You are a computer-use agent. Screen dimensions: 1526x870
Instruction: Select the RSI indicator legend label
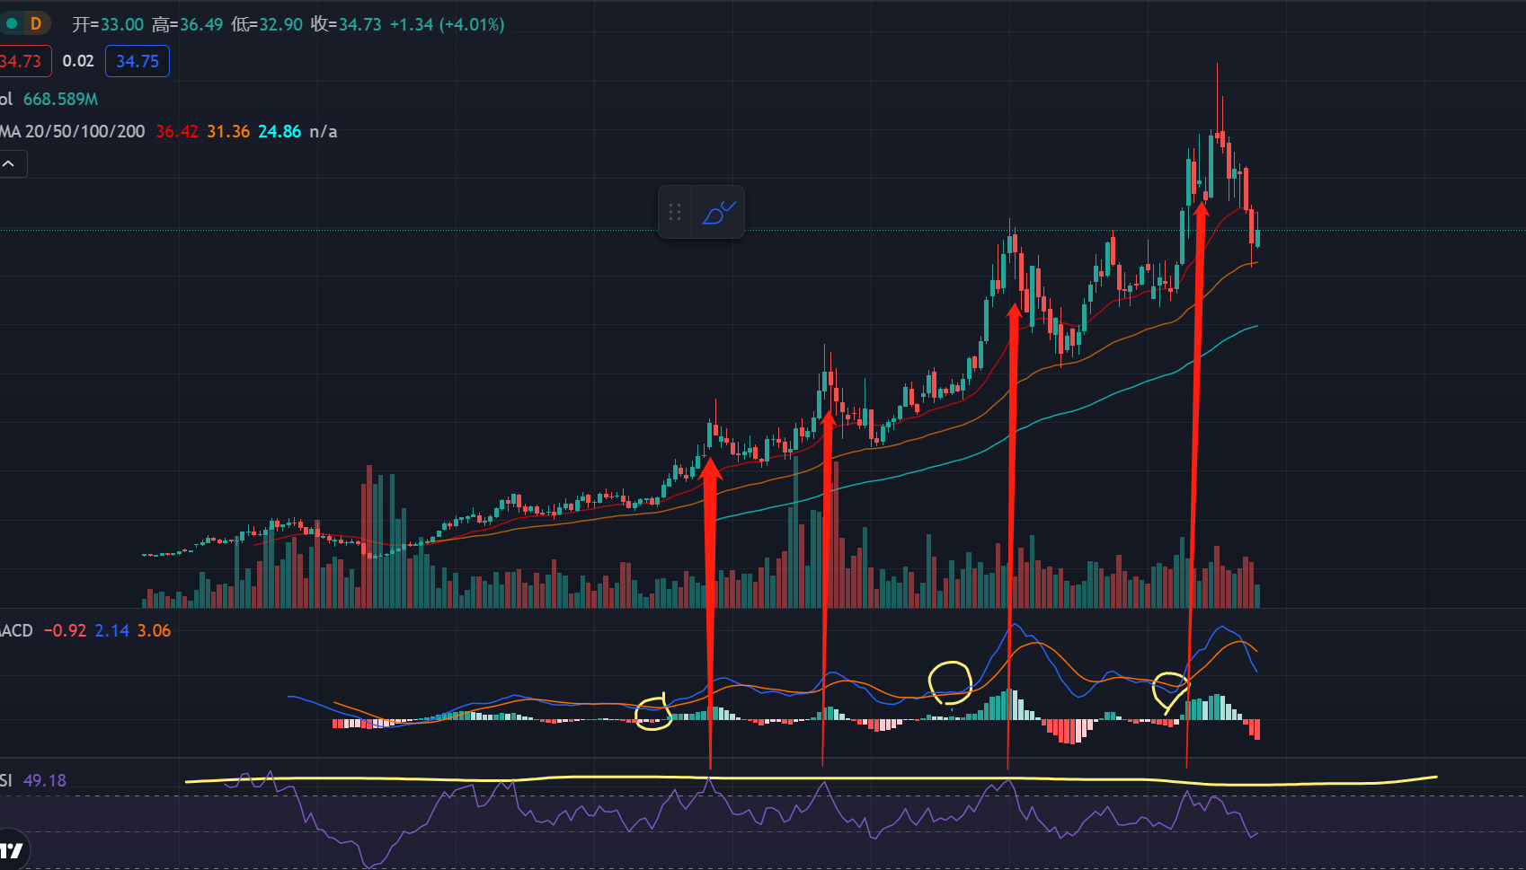pyautogui.click(x=7, y=780)
